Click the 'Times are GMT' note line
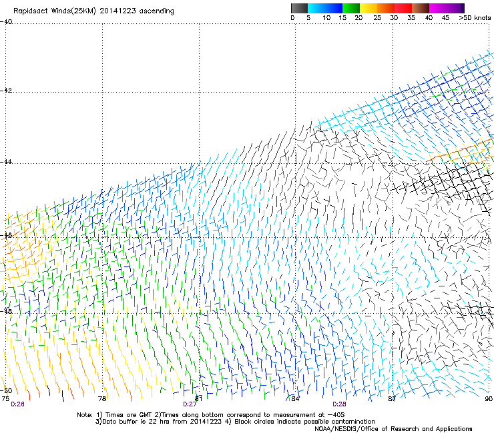The image size is (494, 433). click(x=211, y=415)
